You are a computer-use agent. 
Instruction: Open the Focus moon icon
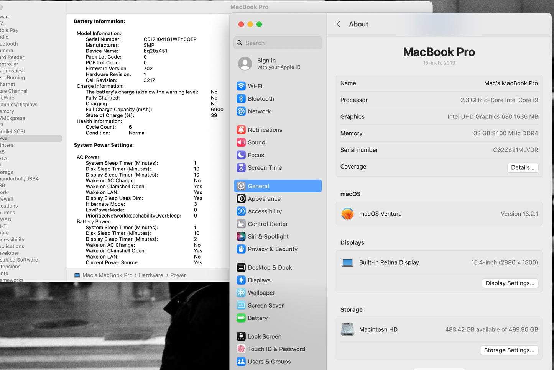241,155
